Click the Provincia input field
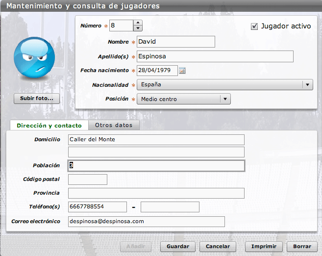 [x=156, y=193]
